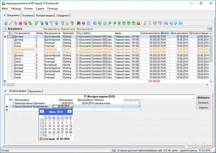Click the bar chart icon in toolbar
This screenshot has height=153, width=216.
(138, 23)
